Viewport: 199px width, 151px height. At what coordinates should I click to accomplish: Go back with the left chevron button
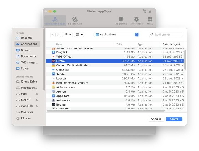pyautogui.click(x=53, y=34)
